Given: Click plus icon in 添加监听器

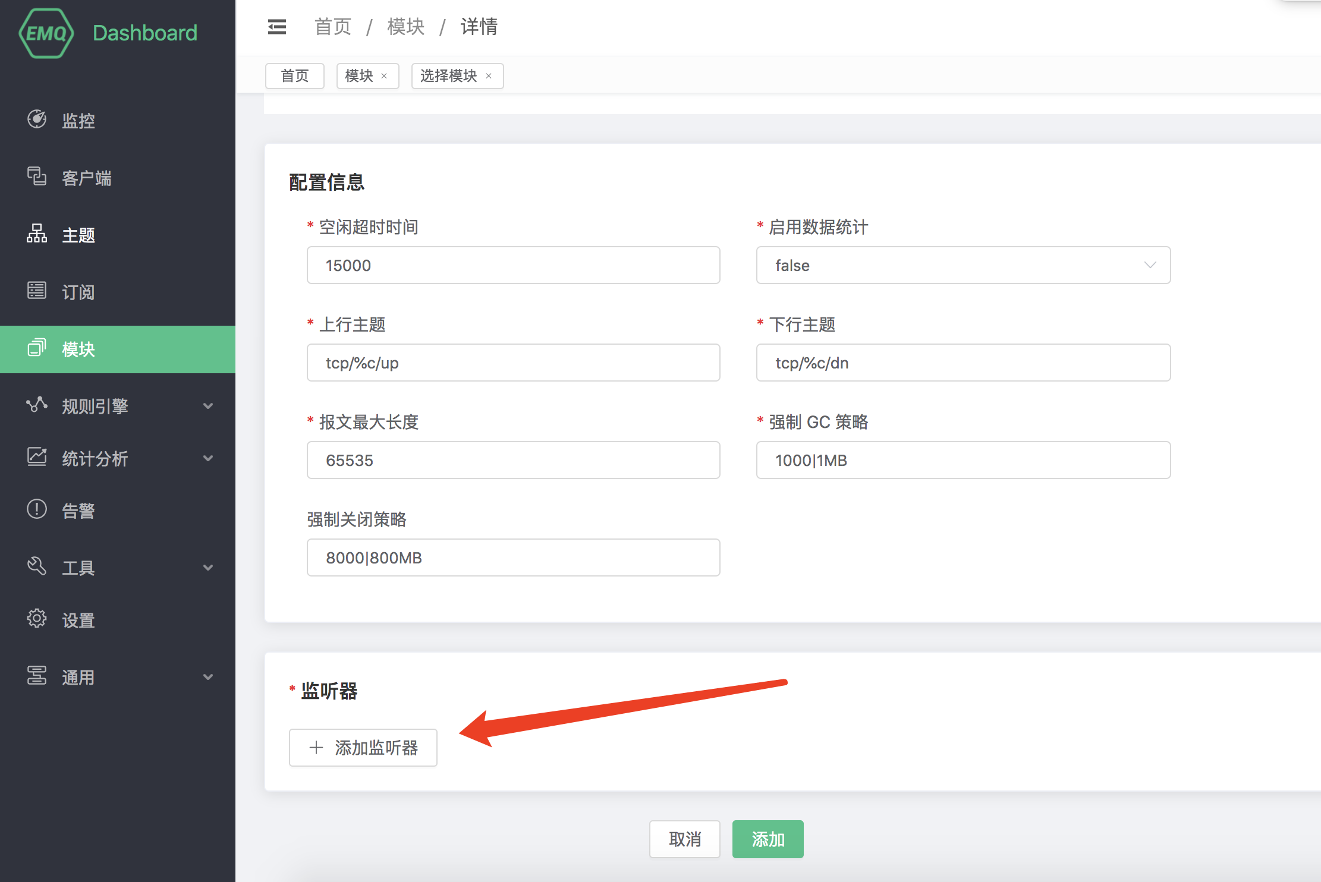Looking at the screenshot, I should (316, 748).
